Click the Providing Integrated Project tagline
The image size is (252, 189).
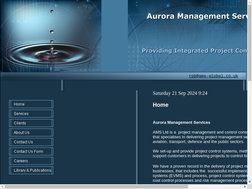(194, 51)
